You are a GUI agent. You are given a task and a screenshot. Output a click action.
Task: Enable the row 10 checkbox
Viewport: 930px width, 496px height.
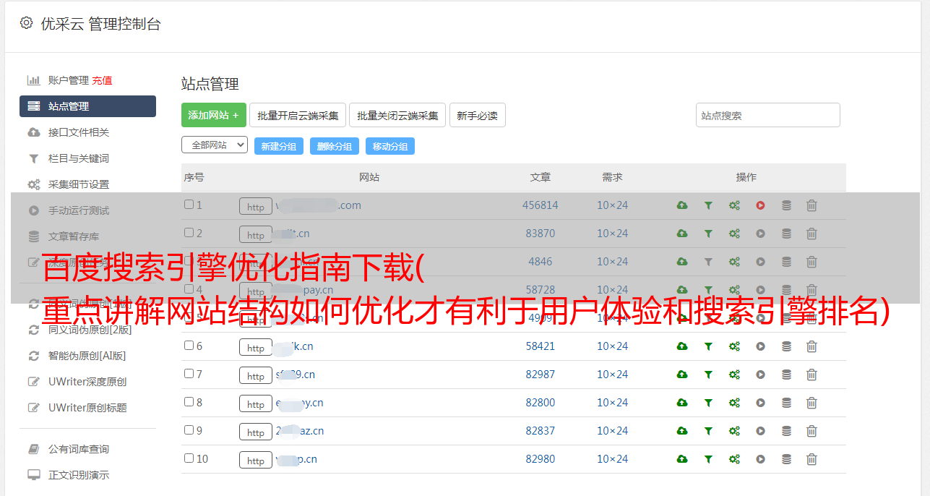(189, 458)
